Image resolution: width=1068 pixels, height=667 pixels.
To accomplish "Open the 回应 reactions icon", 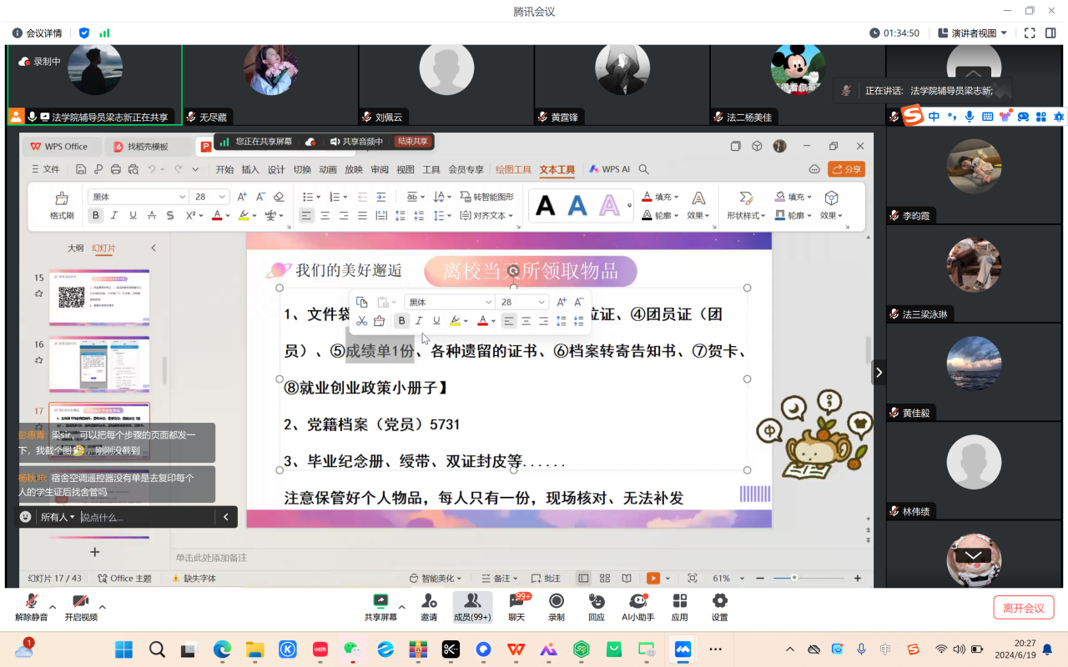I will coord(597,601).
